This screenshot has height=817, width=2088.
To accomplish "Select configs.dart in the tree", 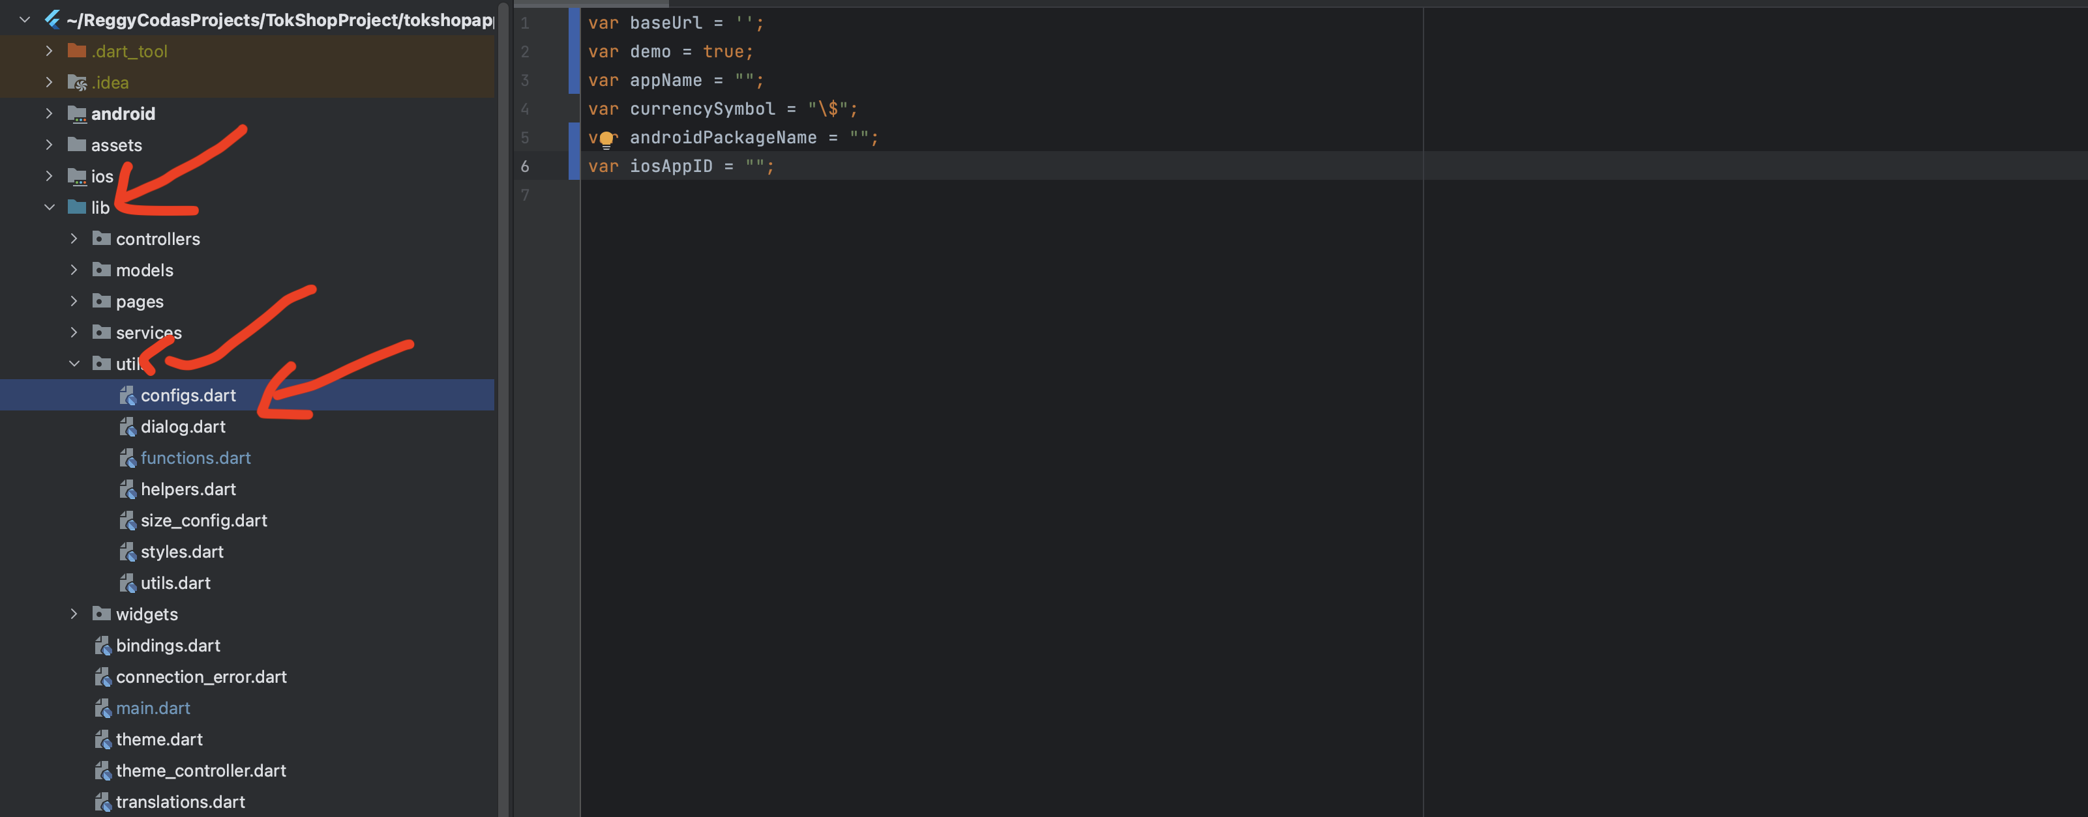I will pos(188,395).
